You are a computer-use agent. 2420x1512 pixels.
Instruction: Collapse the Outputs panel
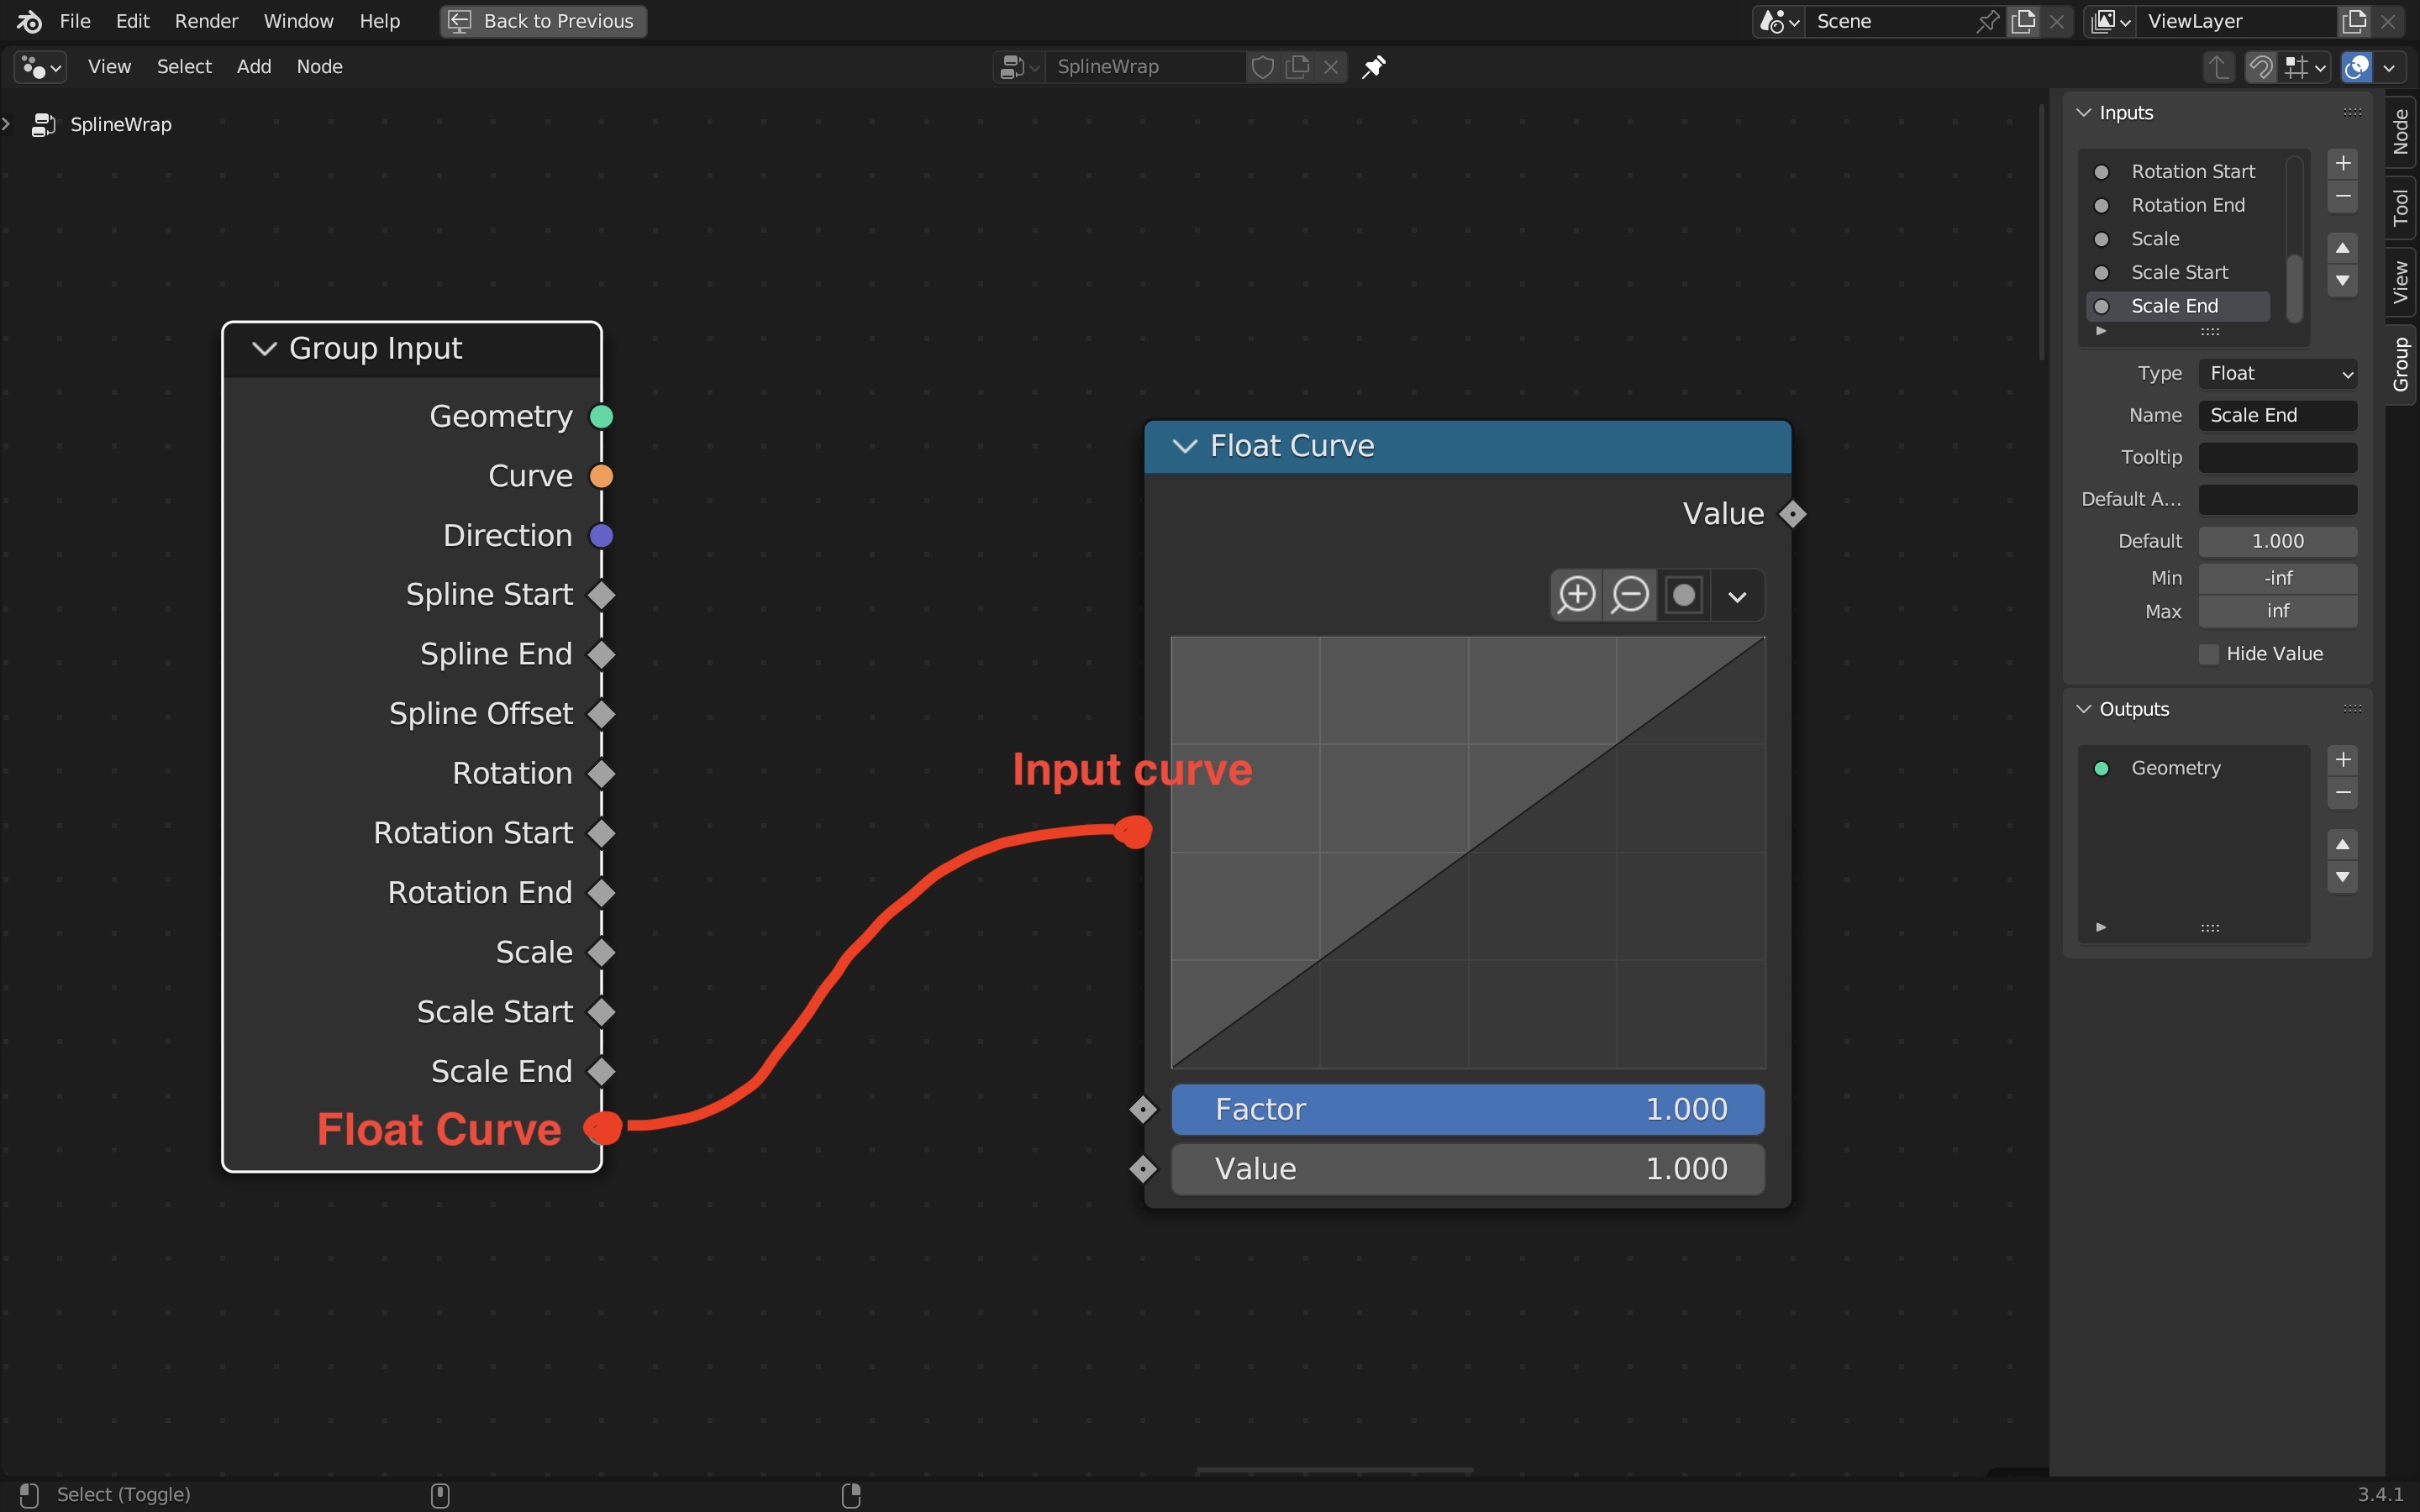coord(2084,709)
